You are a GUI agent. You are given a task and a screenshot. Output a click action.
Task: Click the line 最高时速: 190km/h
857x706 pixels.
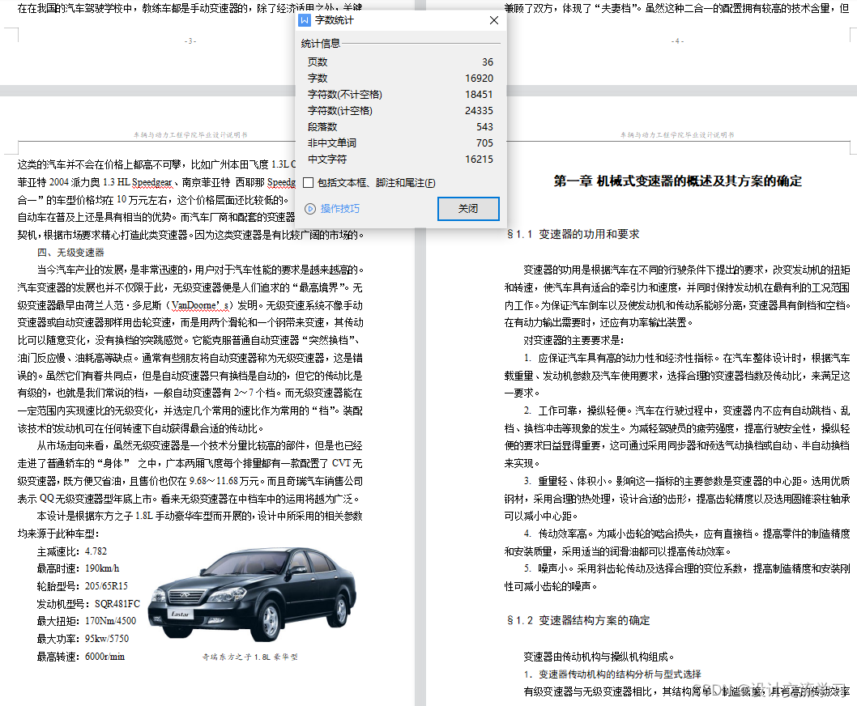[x=78, y=569]
